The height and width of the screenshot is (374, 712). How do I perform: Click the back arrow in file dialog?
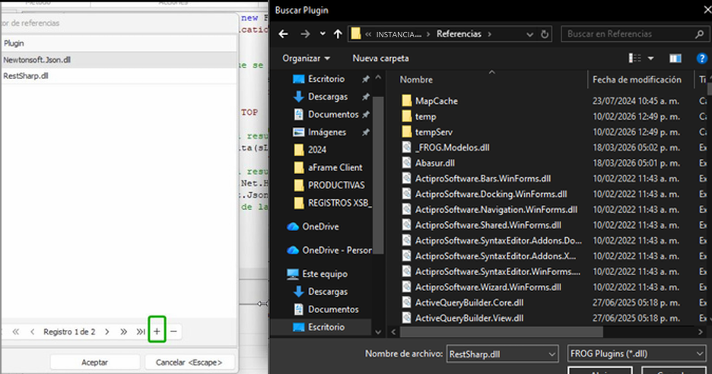click(284, 34)
